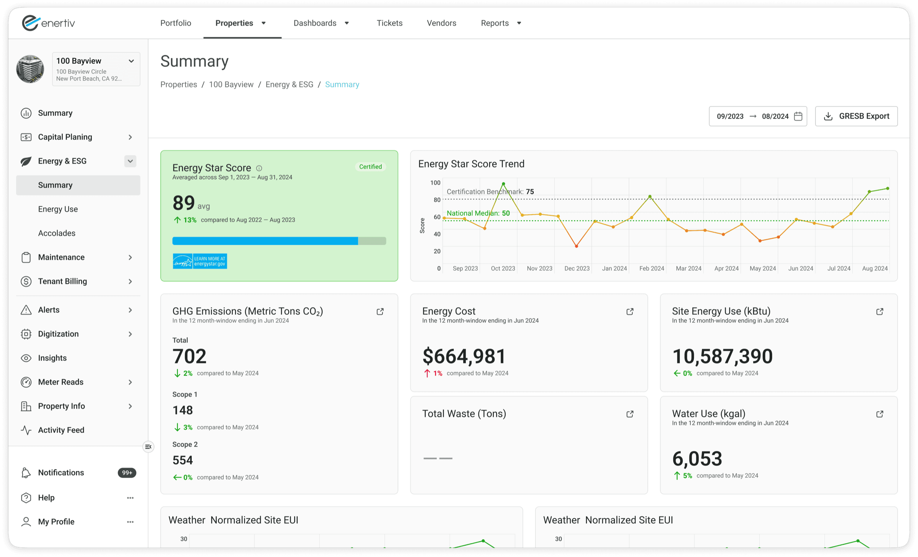Click the Energy Star score progress bar
Viewport: 918px width, 557px height.
tap(279, 241)
